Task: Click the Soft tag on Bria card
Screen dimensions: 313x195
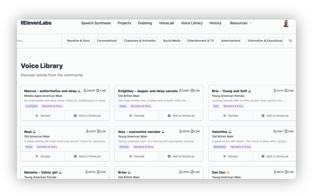Action: point(216,106)
